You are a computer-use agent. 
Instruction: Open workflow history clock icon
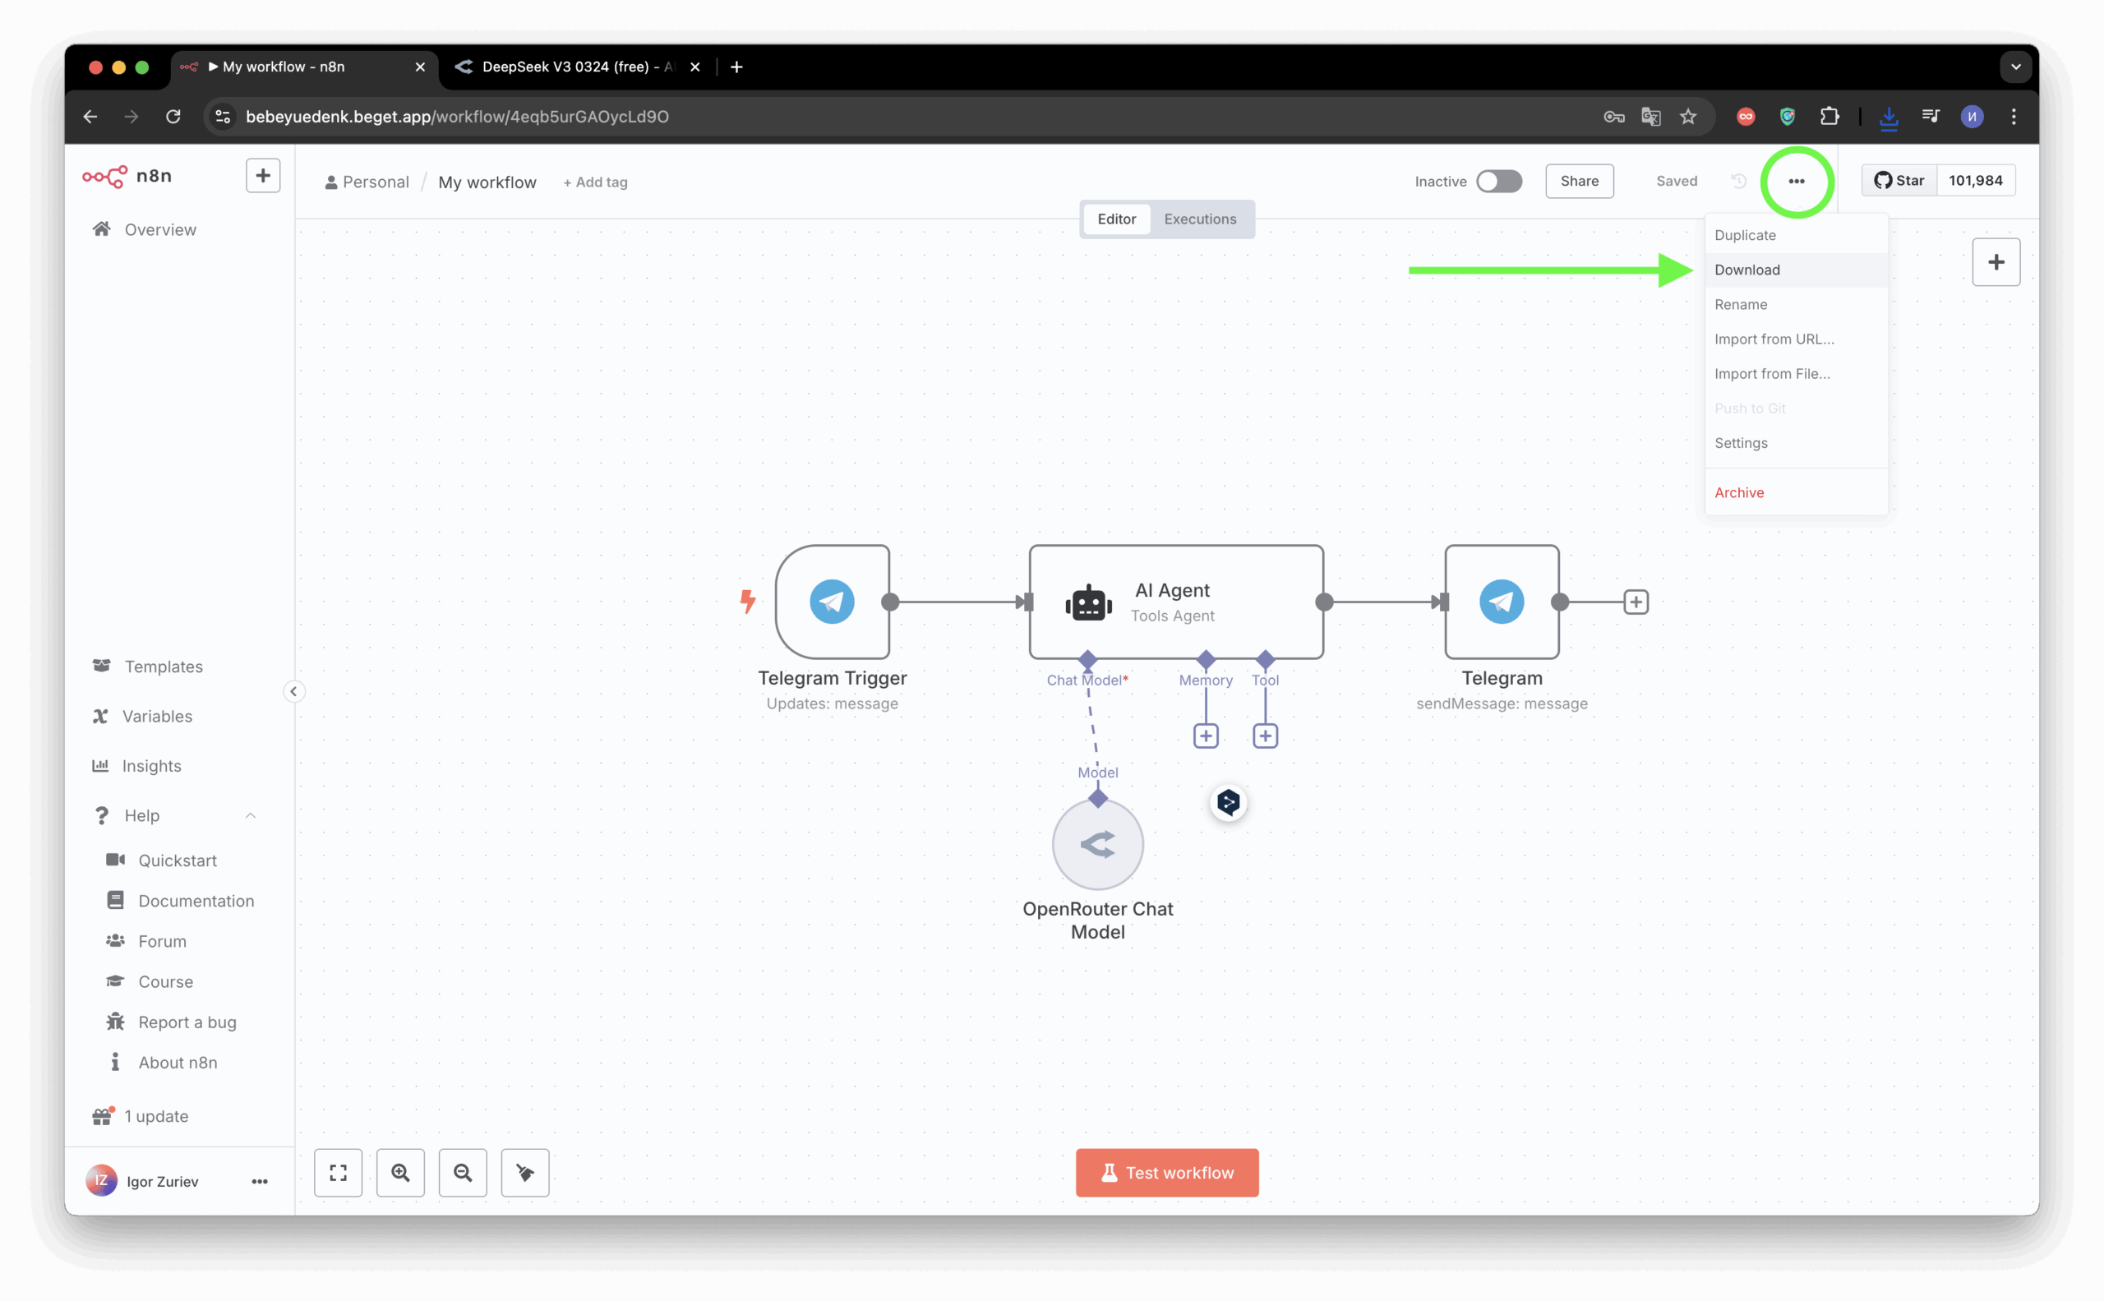pos(1738,181)
